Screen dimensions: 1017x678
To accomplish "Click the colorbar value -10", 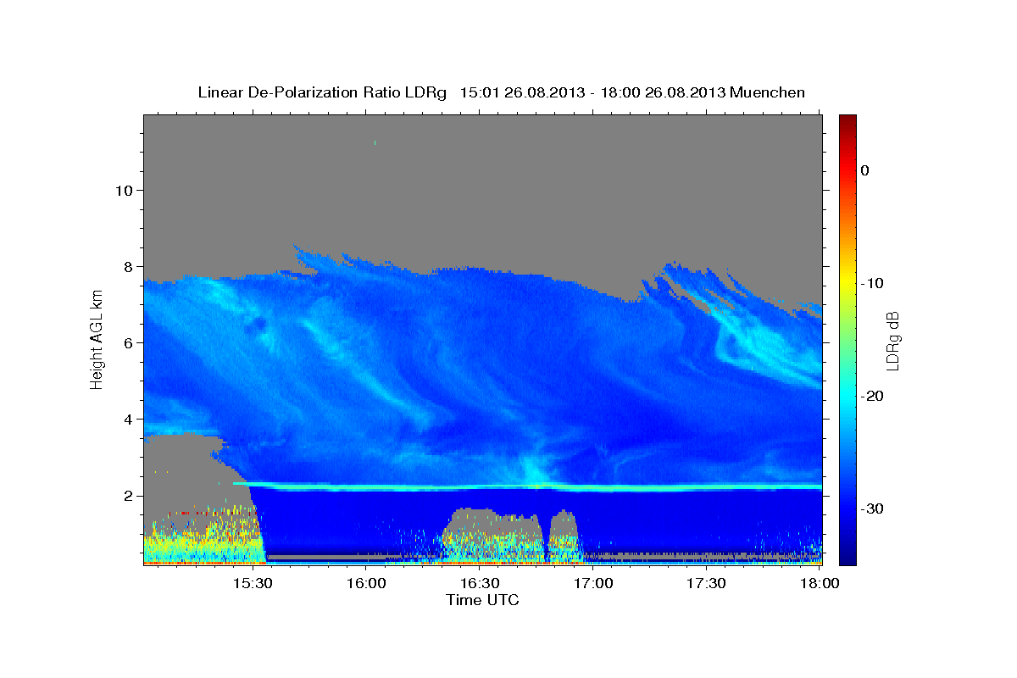I will coord(870,283).
